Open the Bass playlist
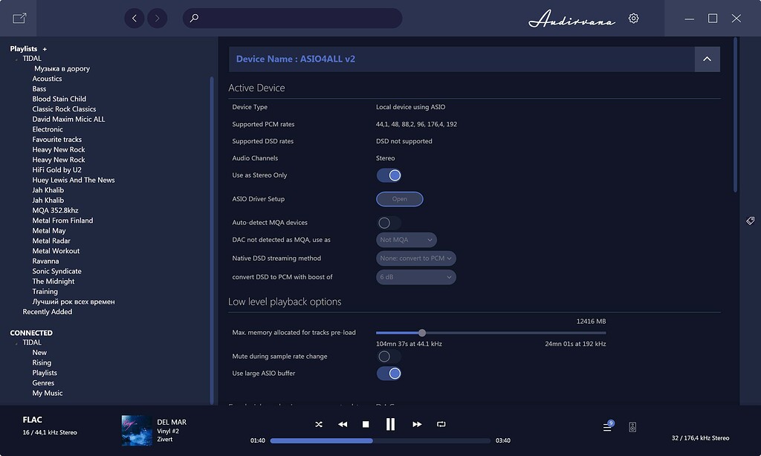Viewport: 761px width, 456px height. pos(39,89)
